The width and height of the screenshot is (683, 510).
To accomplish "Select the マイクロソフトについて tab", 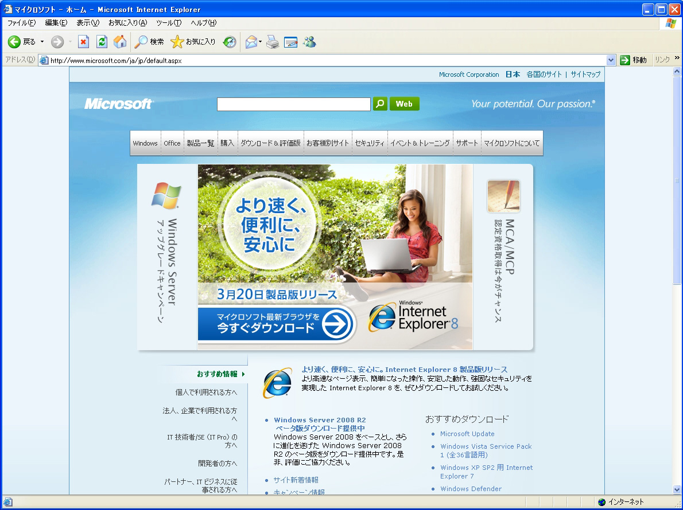I will pyautogui.click(x=512, y=143).
